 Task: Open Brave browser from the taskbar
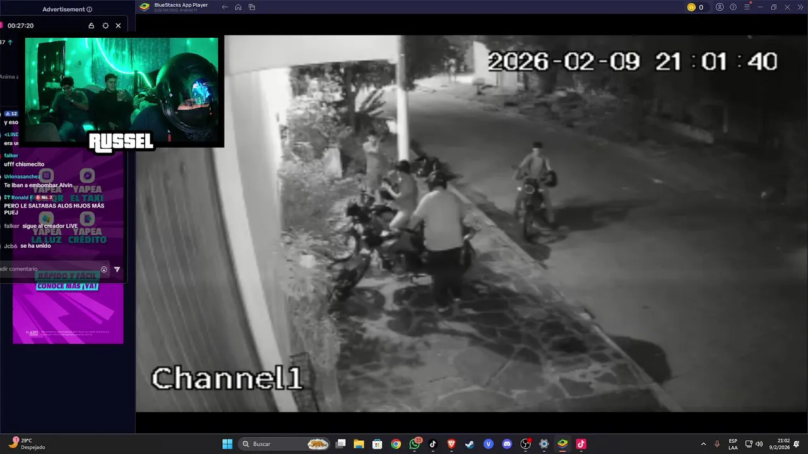click(451, 444)
